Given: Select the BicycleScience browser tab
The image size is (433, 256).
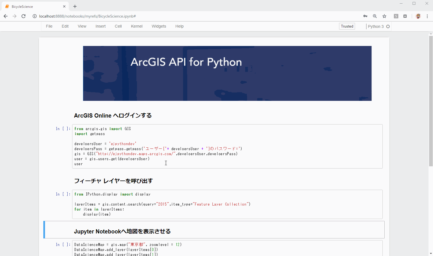Looking at the screenshot, I should 35,6.
